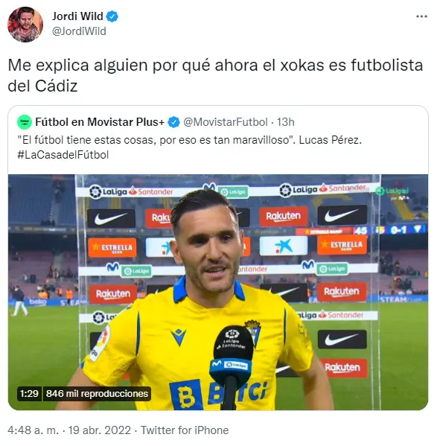This screenshot has width=440, height=446.
Task: Click the 4:48 a. m. tweet timestamp
Action: [33, 430]
